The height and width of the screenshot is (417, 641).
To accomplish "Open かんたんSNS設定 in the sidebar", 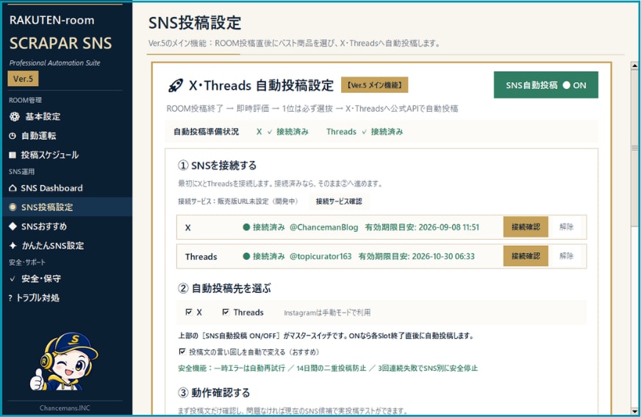I will 67,246.
